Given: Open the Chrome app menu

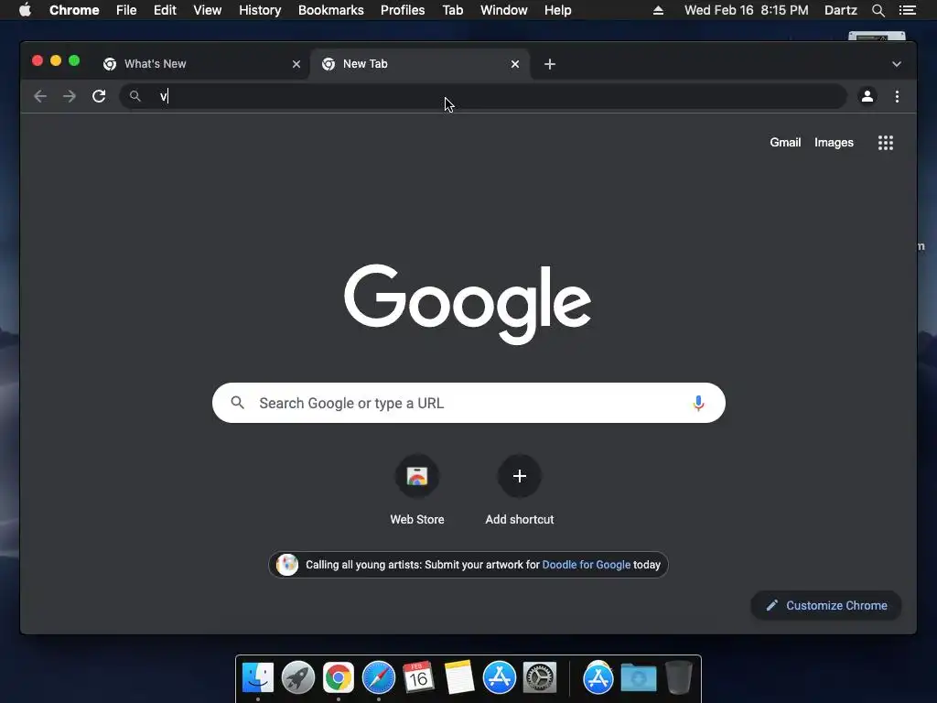Looking at the screenshot, I should click(x=74, y=10).
